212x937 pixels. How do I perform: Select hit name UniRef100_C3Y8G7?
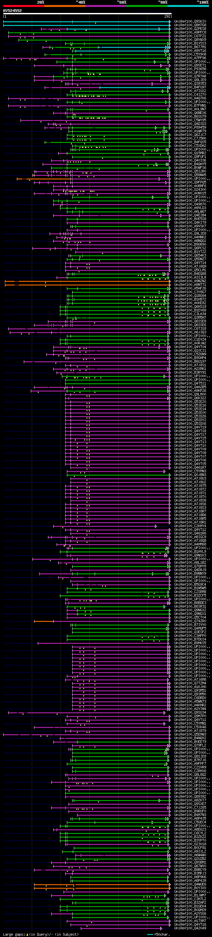pos(190,293)
